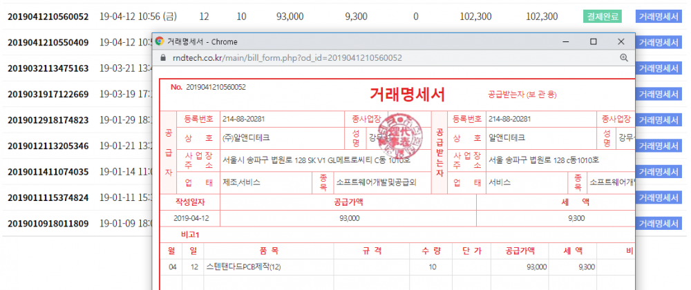
Task: Open 거래명세서 for order 2019010918011809
Action: pos(659,224)
